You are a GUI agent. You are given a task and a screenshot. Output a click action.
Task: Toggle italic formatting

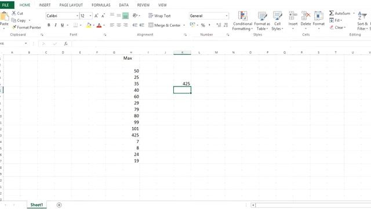56,25
